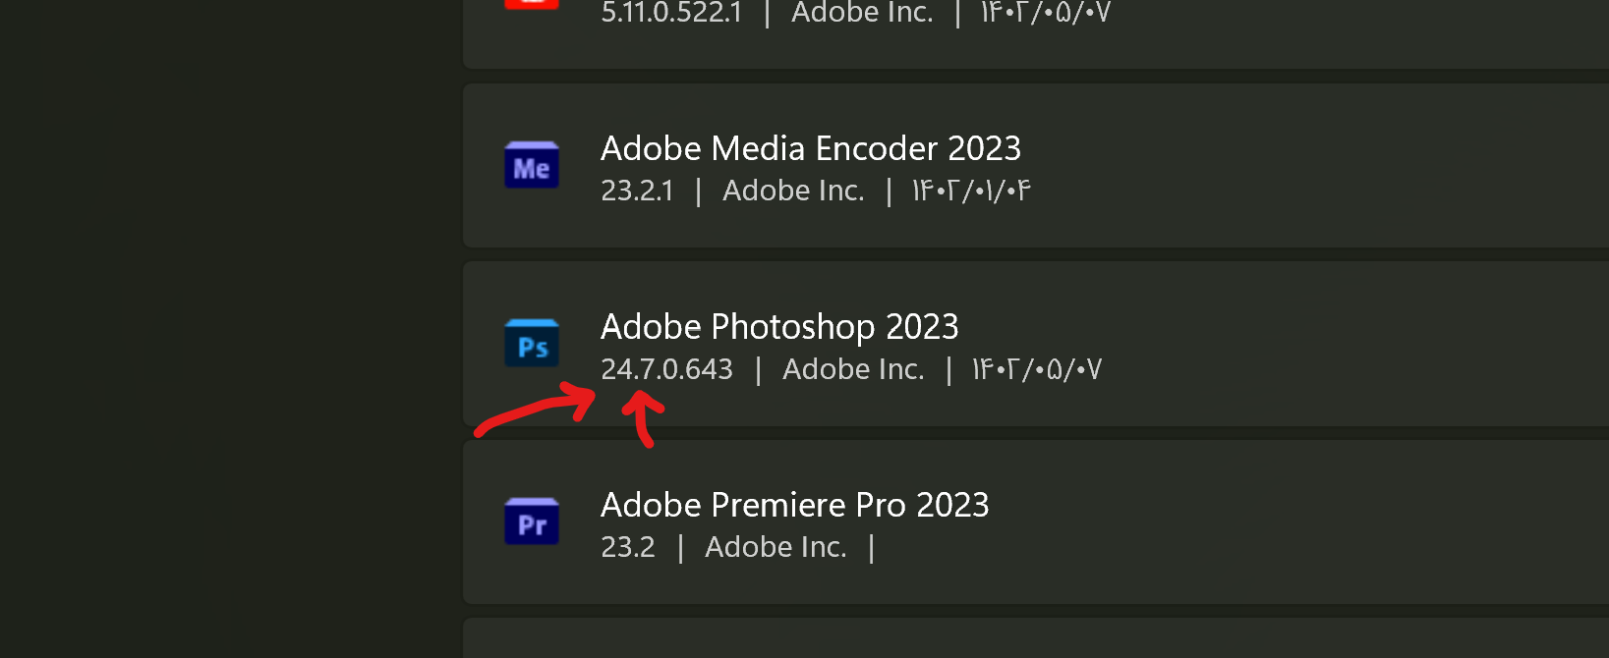Click Adobe Inc. publisher in Premiere Pro row
This screenshot has height=658, width=1609.
coord(776,547)
